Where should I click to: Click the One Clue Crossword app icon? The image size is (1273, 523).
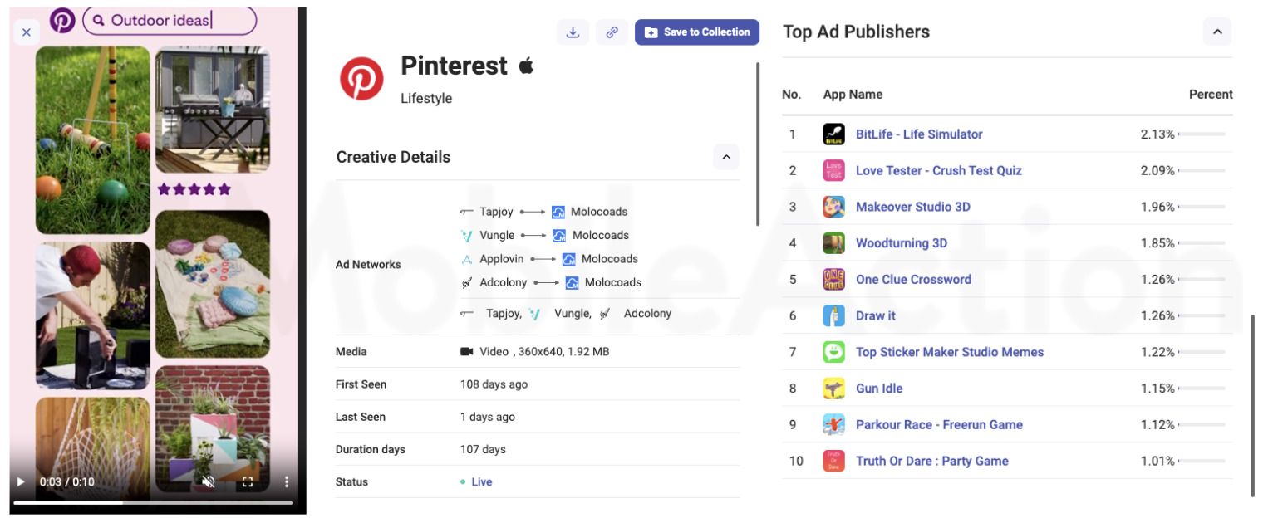(x=833, y=280)
